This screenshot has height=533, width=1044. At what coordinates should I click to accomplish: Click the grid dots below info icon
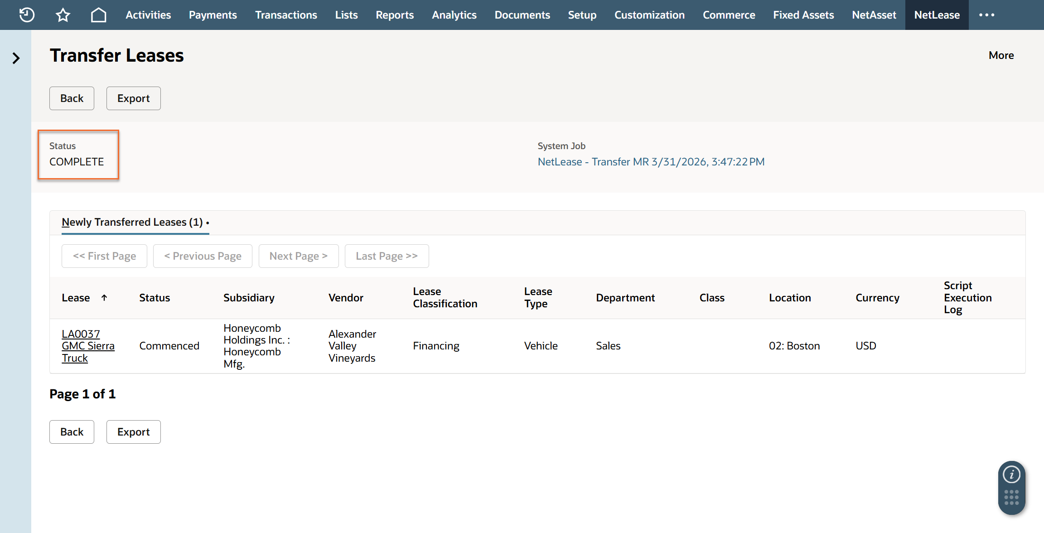click(1011, 497)
